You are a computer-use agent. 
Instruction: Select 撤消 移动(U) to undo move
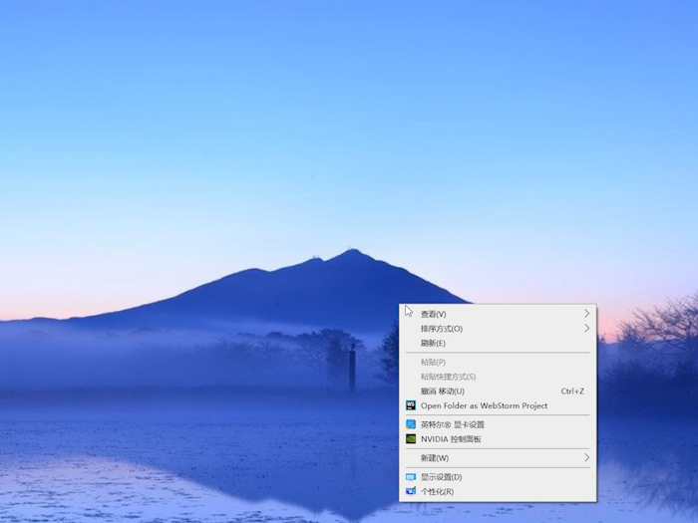pyautogui.click(x=443, y=392)
